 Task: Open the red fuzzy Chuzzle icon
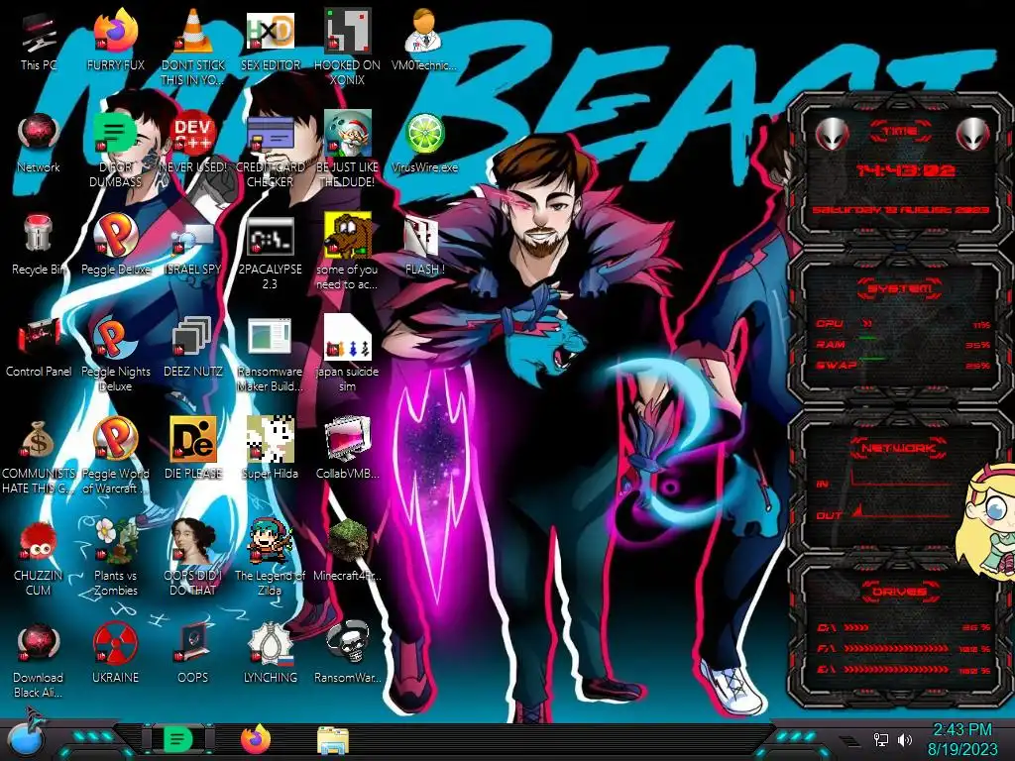click(39, 558)
